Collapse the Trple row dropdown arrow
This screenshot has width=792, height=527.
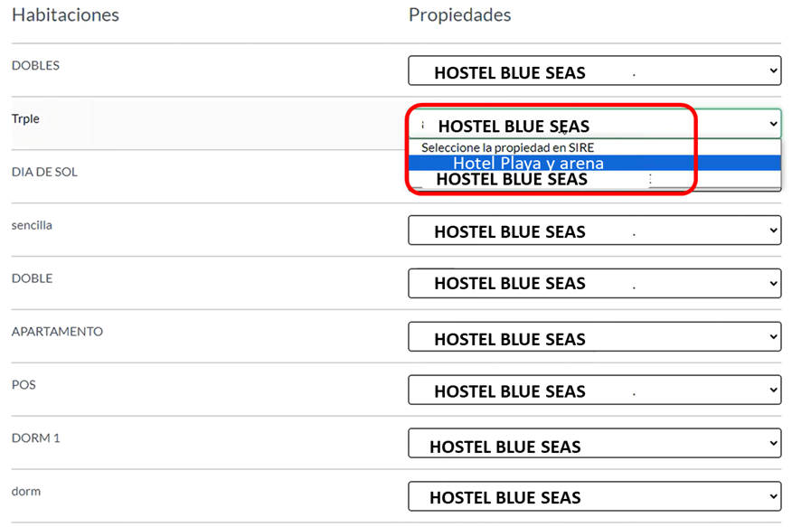click(x=773, y=124)
